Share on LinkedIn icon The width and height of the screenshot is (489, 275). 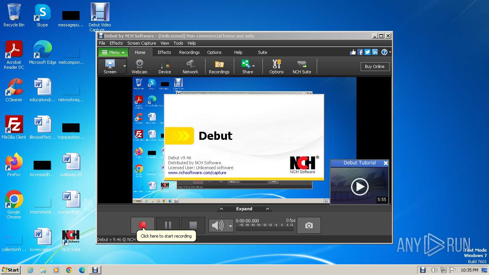pos(375,52)
